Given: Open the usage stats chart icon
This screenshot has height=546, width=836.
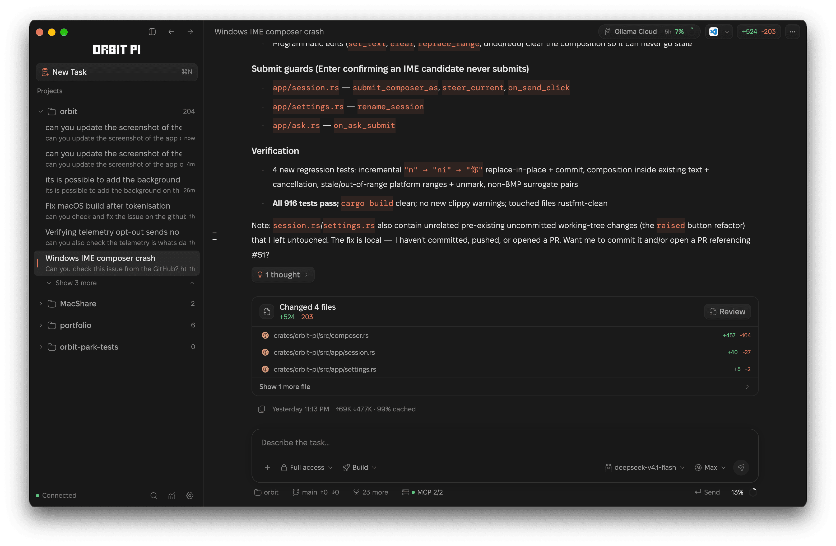Looking at the screenshot, I should [172, 495].
